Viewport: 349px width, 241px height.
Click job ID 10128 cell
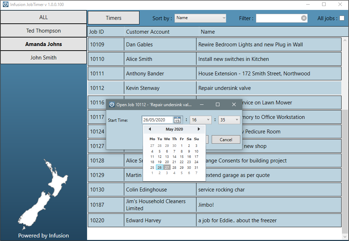[106, 160]
